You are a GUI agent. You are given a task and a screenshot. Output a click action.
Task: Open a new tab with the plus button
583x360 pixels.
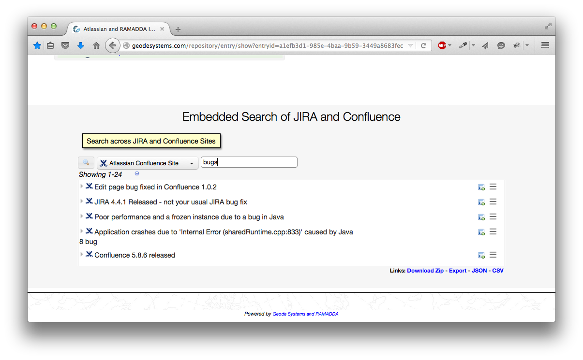pyautogui.click(x=178, y=29)
